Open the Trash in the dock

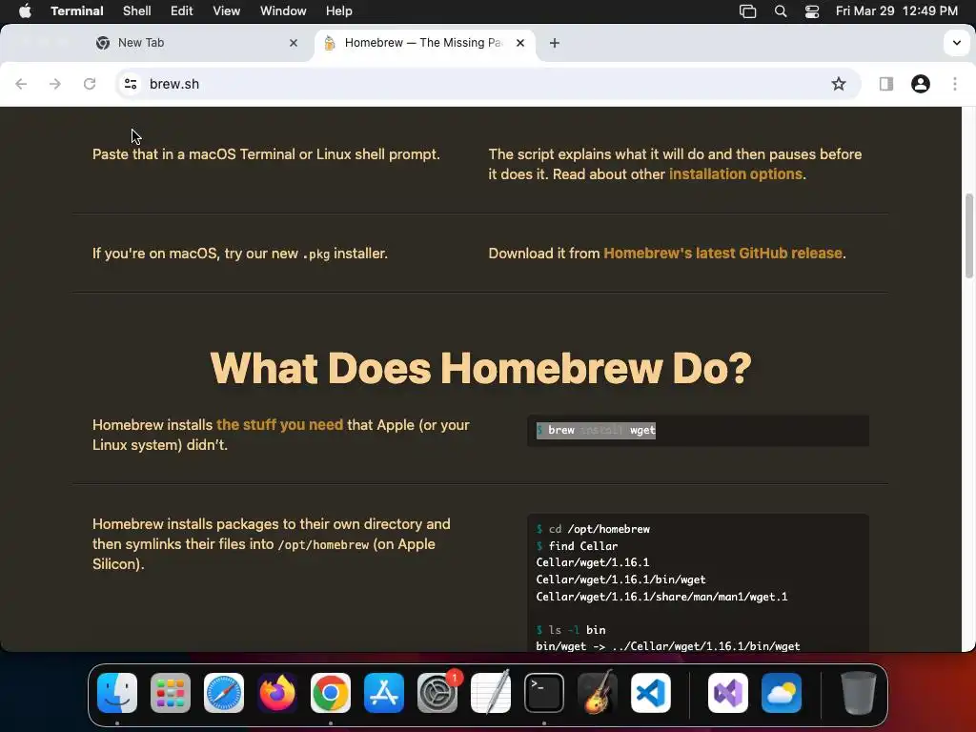coord(859,693)
